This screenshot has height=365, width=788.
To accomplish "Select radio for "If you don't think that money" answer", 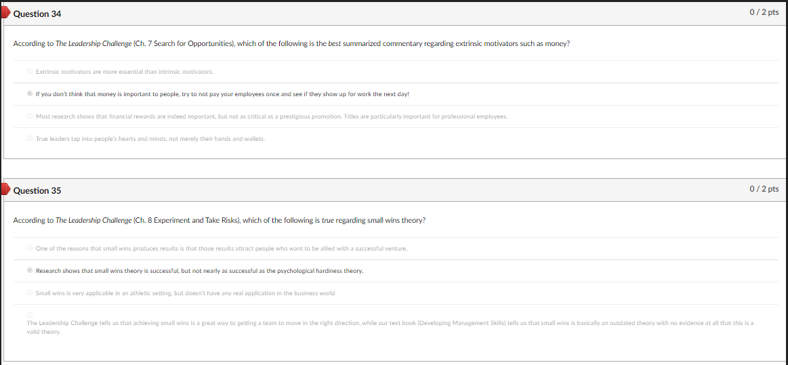I will [x=30, y=94].
